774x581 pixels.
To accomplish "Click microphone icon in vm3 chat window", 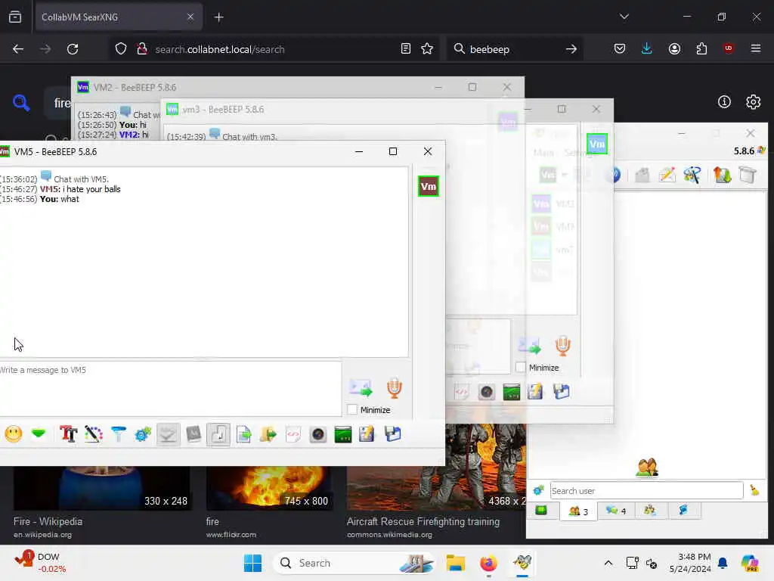I will point(562,345).
